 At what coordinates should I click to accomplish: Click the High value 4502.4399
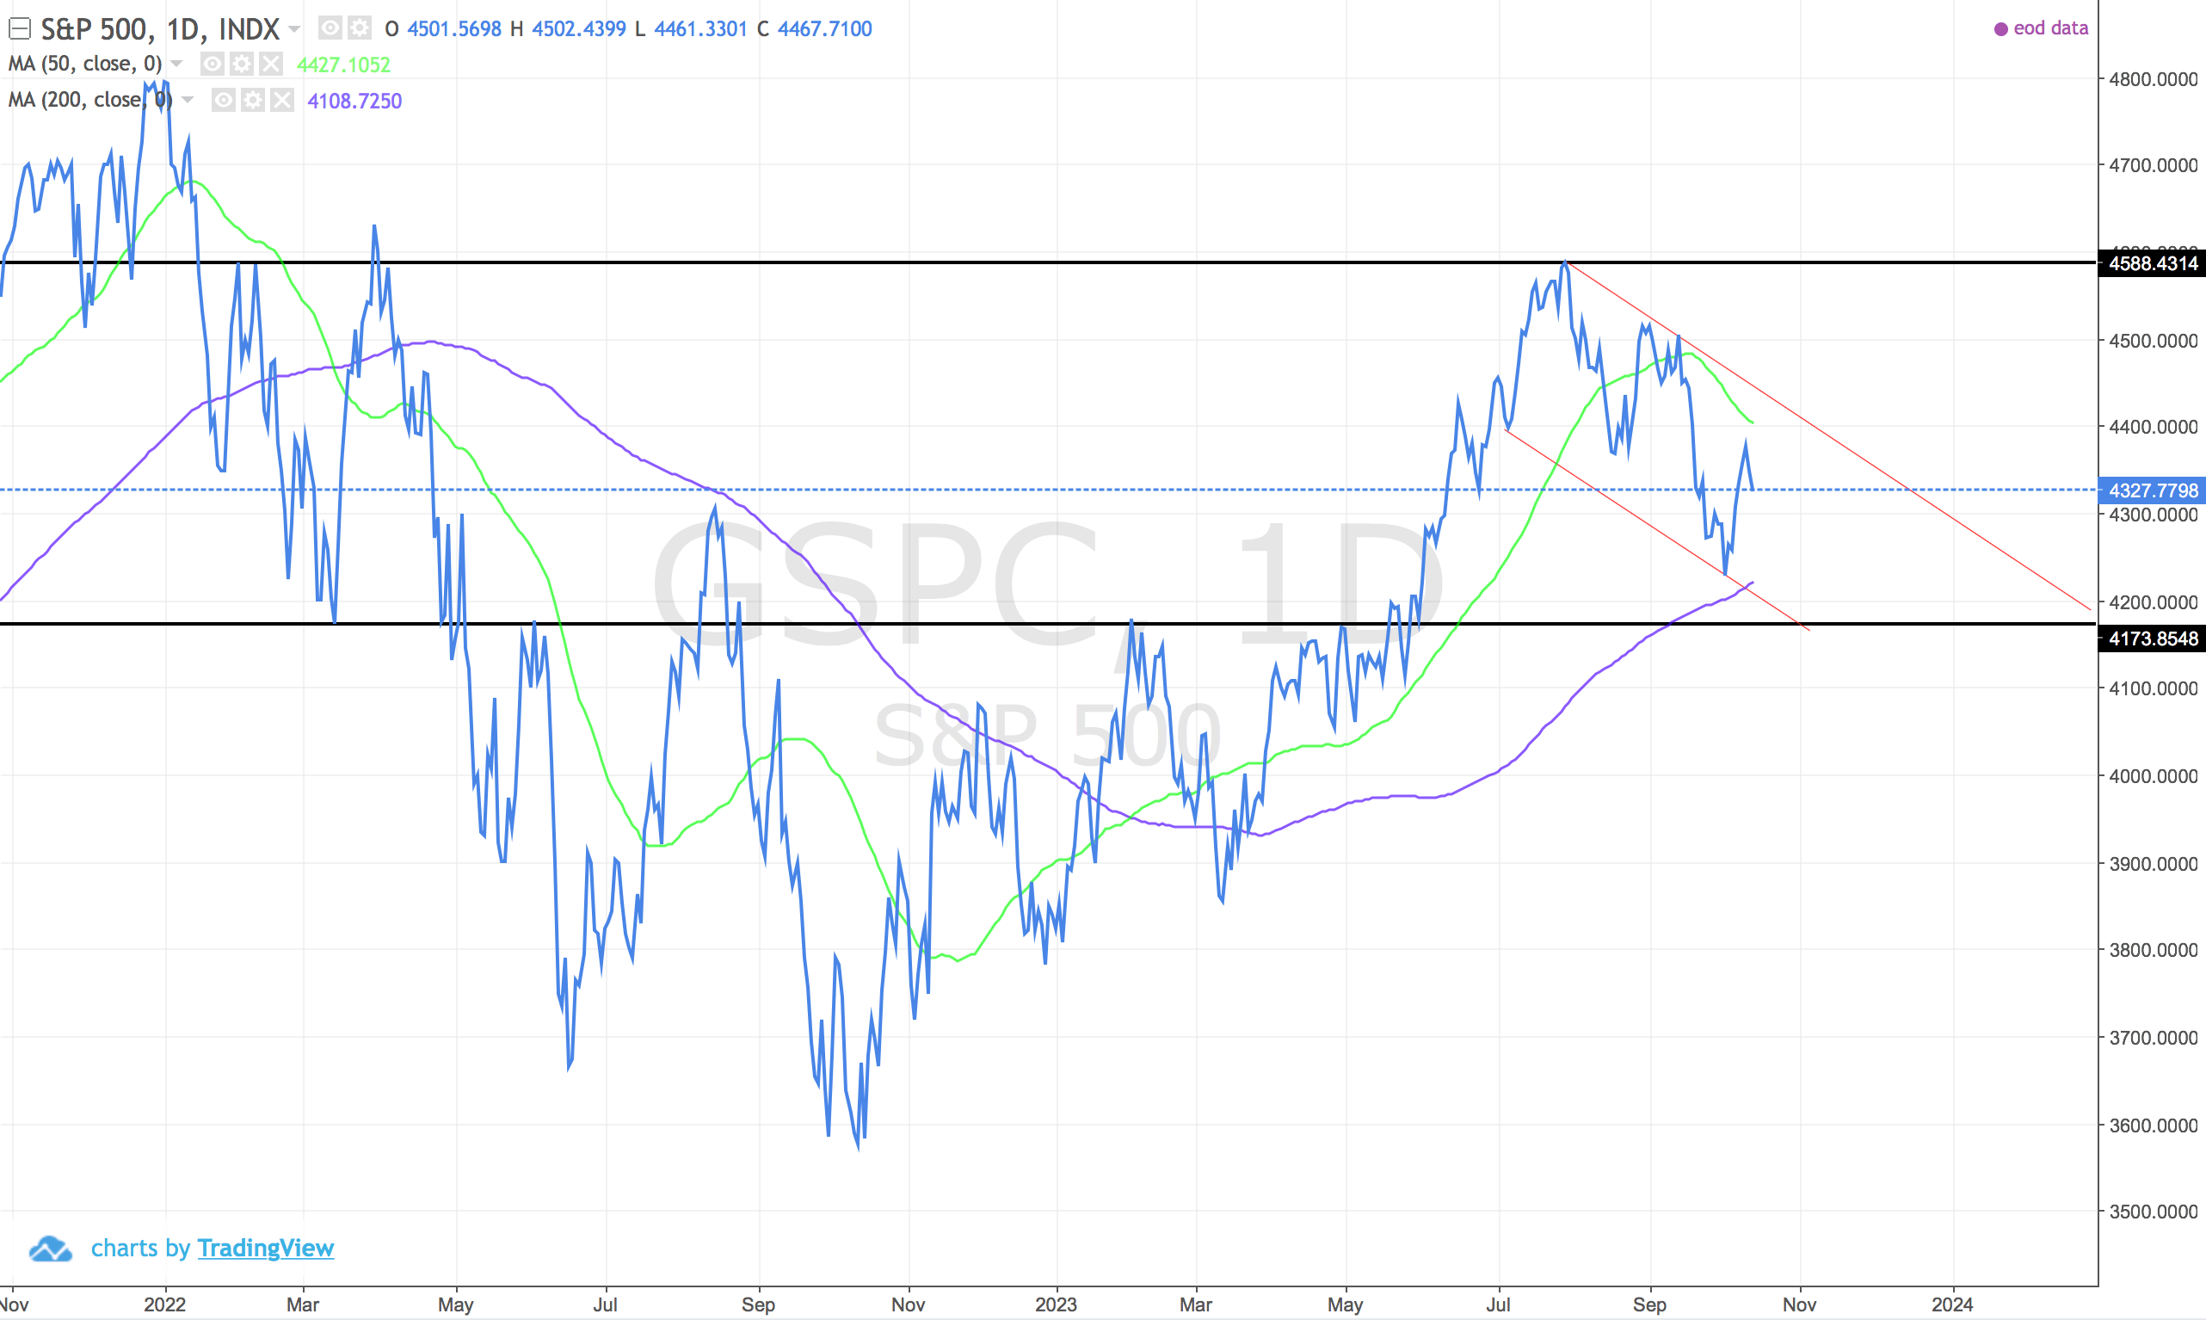[579, 29]
